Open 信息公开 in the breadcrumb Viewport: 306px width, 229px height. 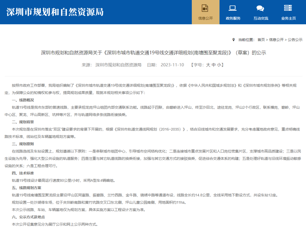pos(276,40)
